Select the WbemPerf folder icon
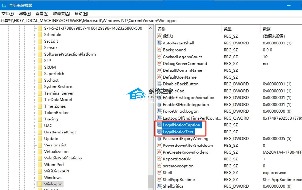 [40, 165]
